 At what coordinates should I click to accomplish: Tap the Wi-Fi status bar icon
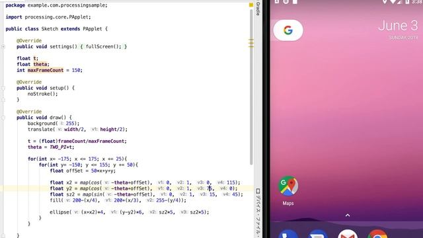(x=393, y=2)
